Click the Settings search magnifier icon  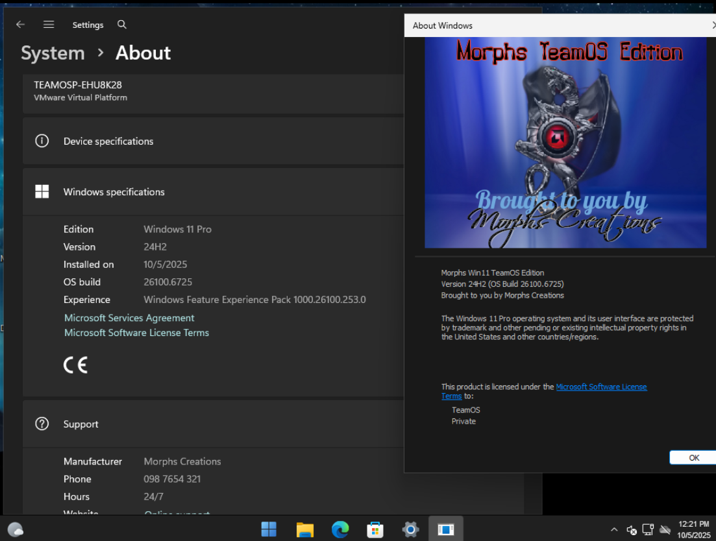point(122,25)
